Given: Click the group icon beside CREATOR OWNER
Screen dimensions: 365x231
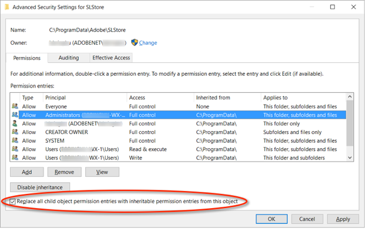Looking at the screenshot, I should tap(15, 132).
